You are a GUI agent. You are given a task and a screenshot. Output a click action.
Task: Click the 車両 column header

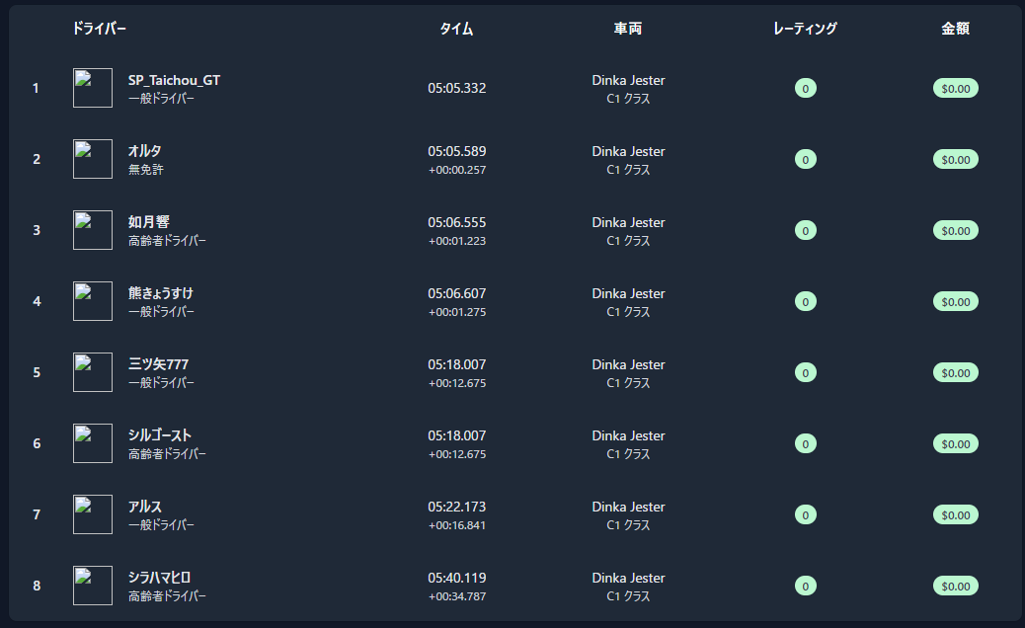(628, 29)
